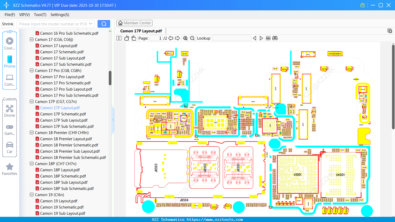
Task: Click the file tree vertical scrollbar thumb
Action: pyautogui.click(x=110, y=78)
